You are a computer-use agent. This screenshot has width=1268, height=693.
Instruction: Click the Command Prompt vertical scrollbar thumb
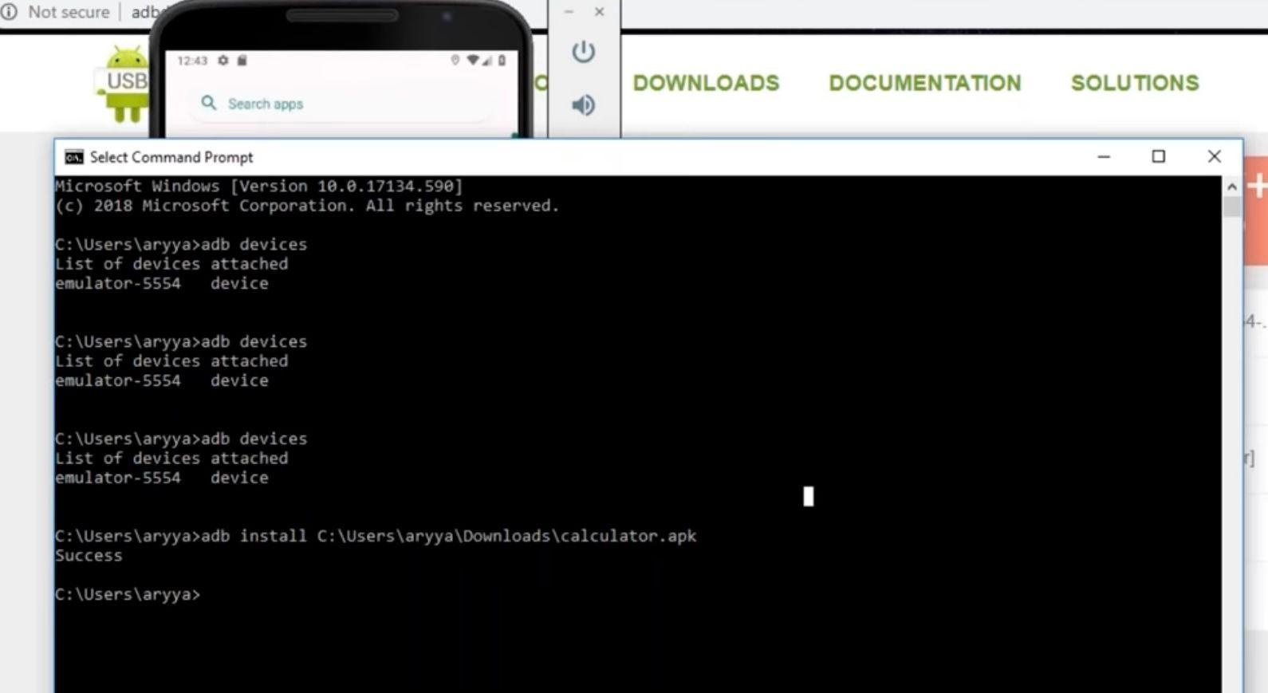[x=1231, y=207]
